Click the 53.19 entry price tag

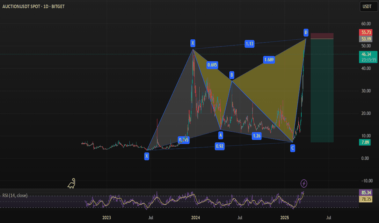(x=366, y=39)
